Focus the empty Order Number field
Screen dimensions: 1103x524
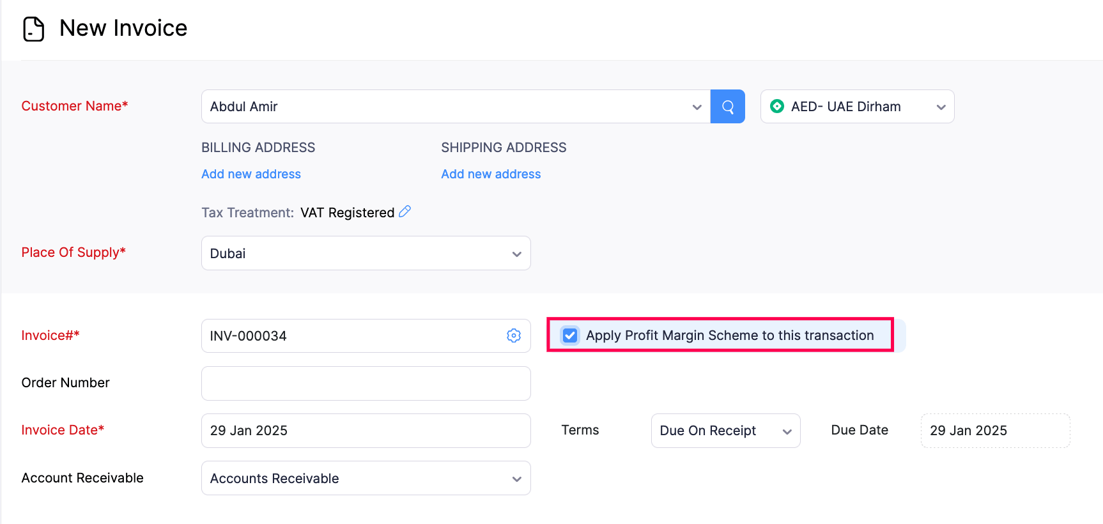coord(366,383)
